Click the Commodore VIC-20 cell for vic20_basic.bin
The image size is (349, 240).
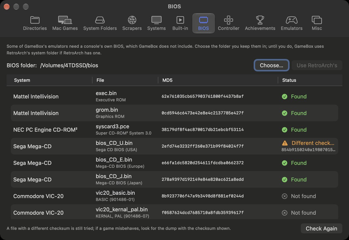(38, 196)
